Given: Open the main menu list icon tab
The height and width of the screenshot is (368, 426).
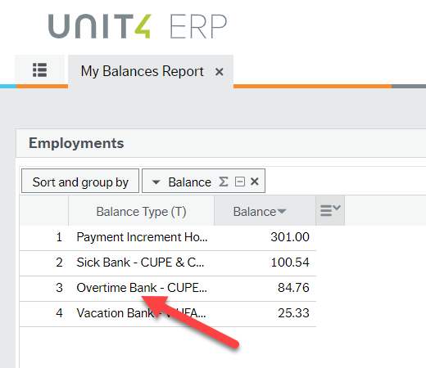Looking at the screenshot, I should click(x=40, y=70).
